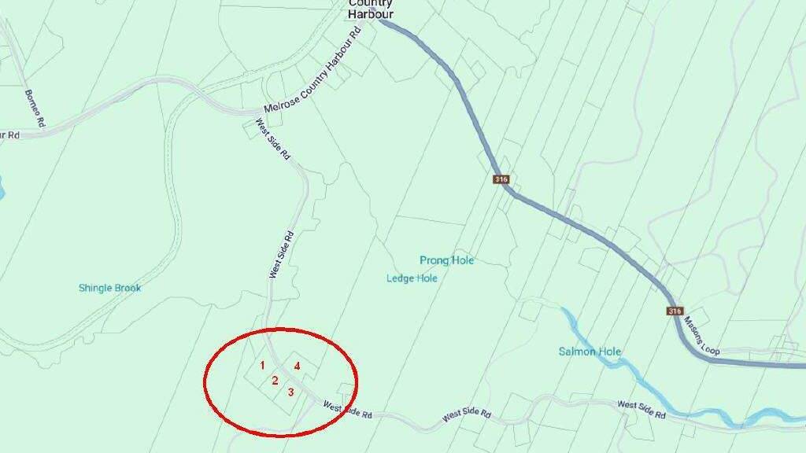806x453 pixels.
Task: Click the Masons Loop road label
Action: coord(701,336)
